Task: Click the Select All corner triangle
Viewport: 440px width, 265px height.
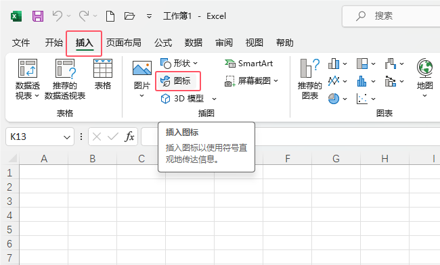Action: 12,158
